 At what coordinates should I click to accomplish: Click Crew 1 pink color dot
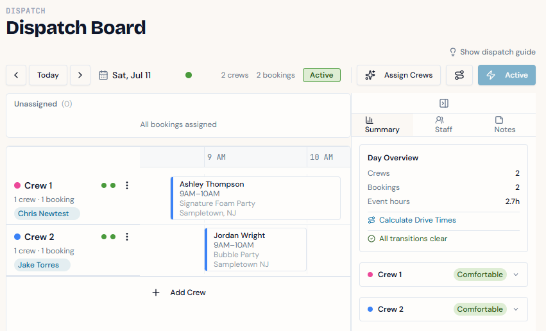tap(17, 185)
